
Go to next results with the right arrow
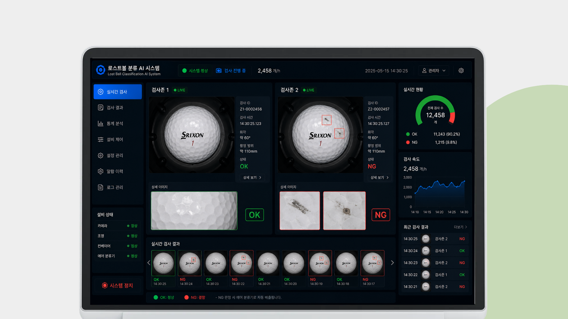(392, 263)
